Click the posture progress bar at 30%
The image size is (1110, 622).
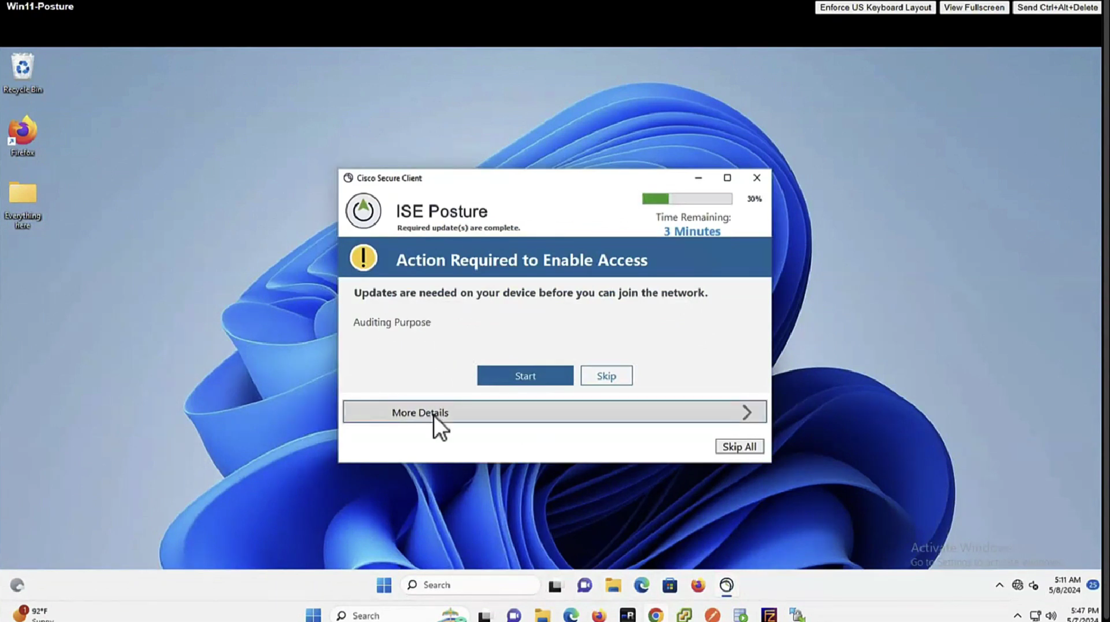tap(687, 199)
